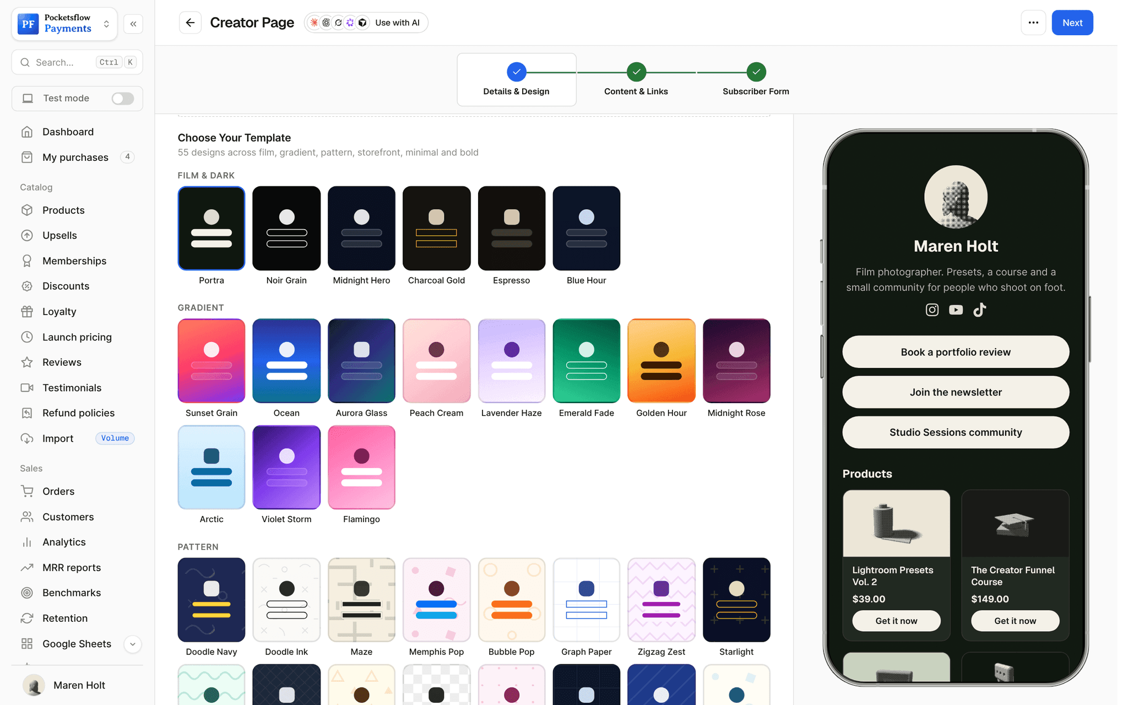Open the Discounts page
This screenshot has width=1128, height=705.
click(x=77, y=286)
